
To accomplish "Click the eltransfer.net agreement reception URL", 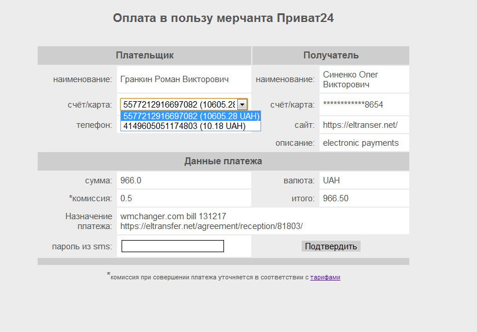I will click(211, 226).
